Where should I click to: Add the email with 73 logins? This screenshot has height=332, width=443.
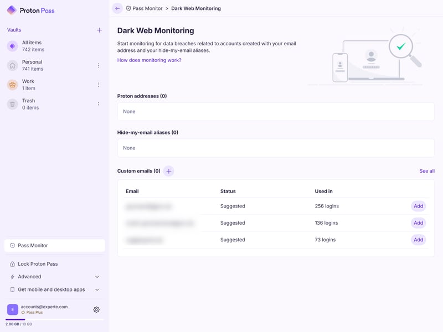[x=418, y=240]
